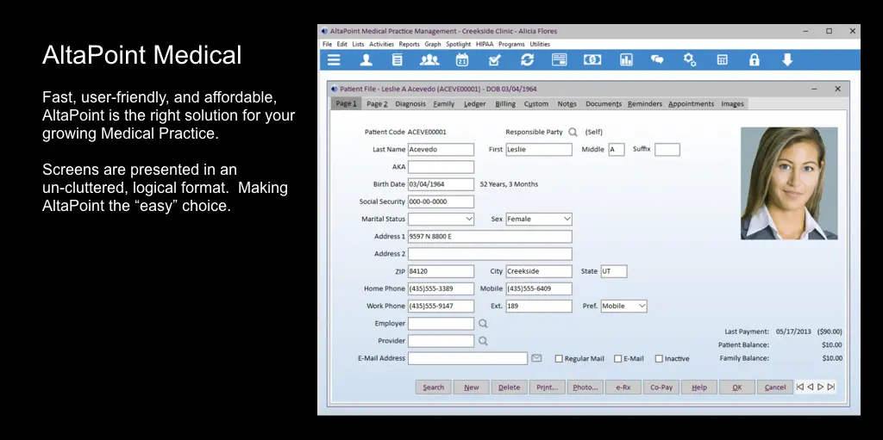The height and width of the screenshot is (440, 883).
Task: Open the gears settings toolbar icon
Action: point(690,59)
